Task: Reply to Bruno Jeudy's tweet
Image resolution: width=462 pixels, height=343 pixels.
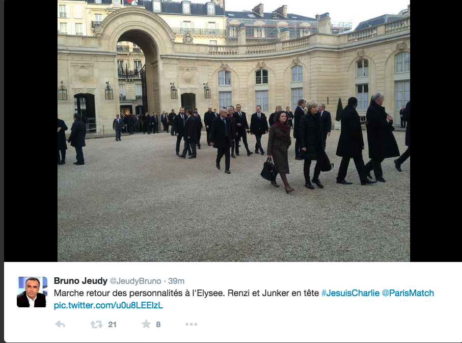Action: 61,325
